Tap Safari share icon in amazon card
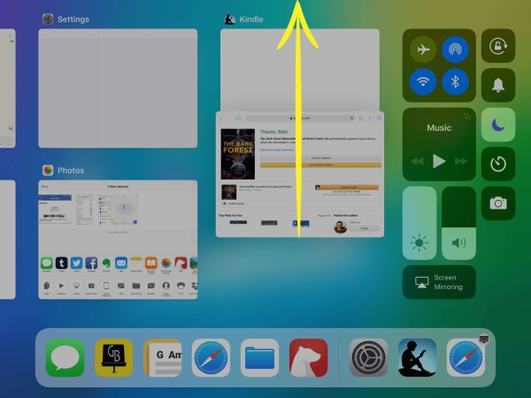This screenshot has width=531, height=398. coord(361,118)
